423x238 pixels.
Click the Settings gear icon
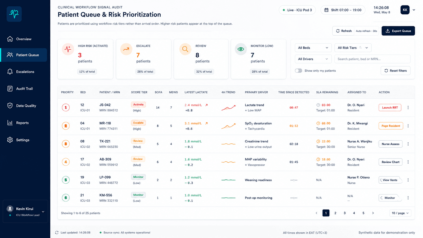coord(10,140)
